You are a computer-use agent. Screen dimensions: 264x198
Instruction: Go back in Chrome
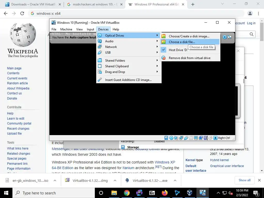[6, 13]
